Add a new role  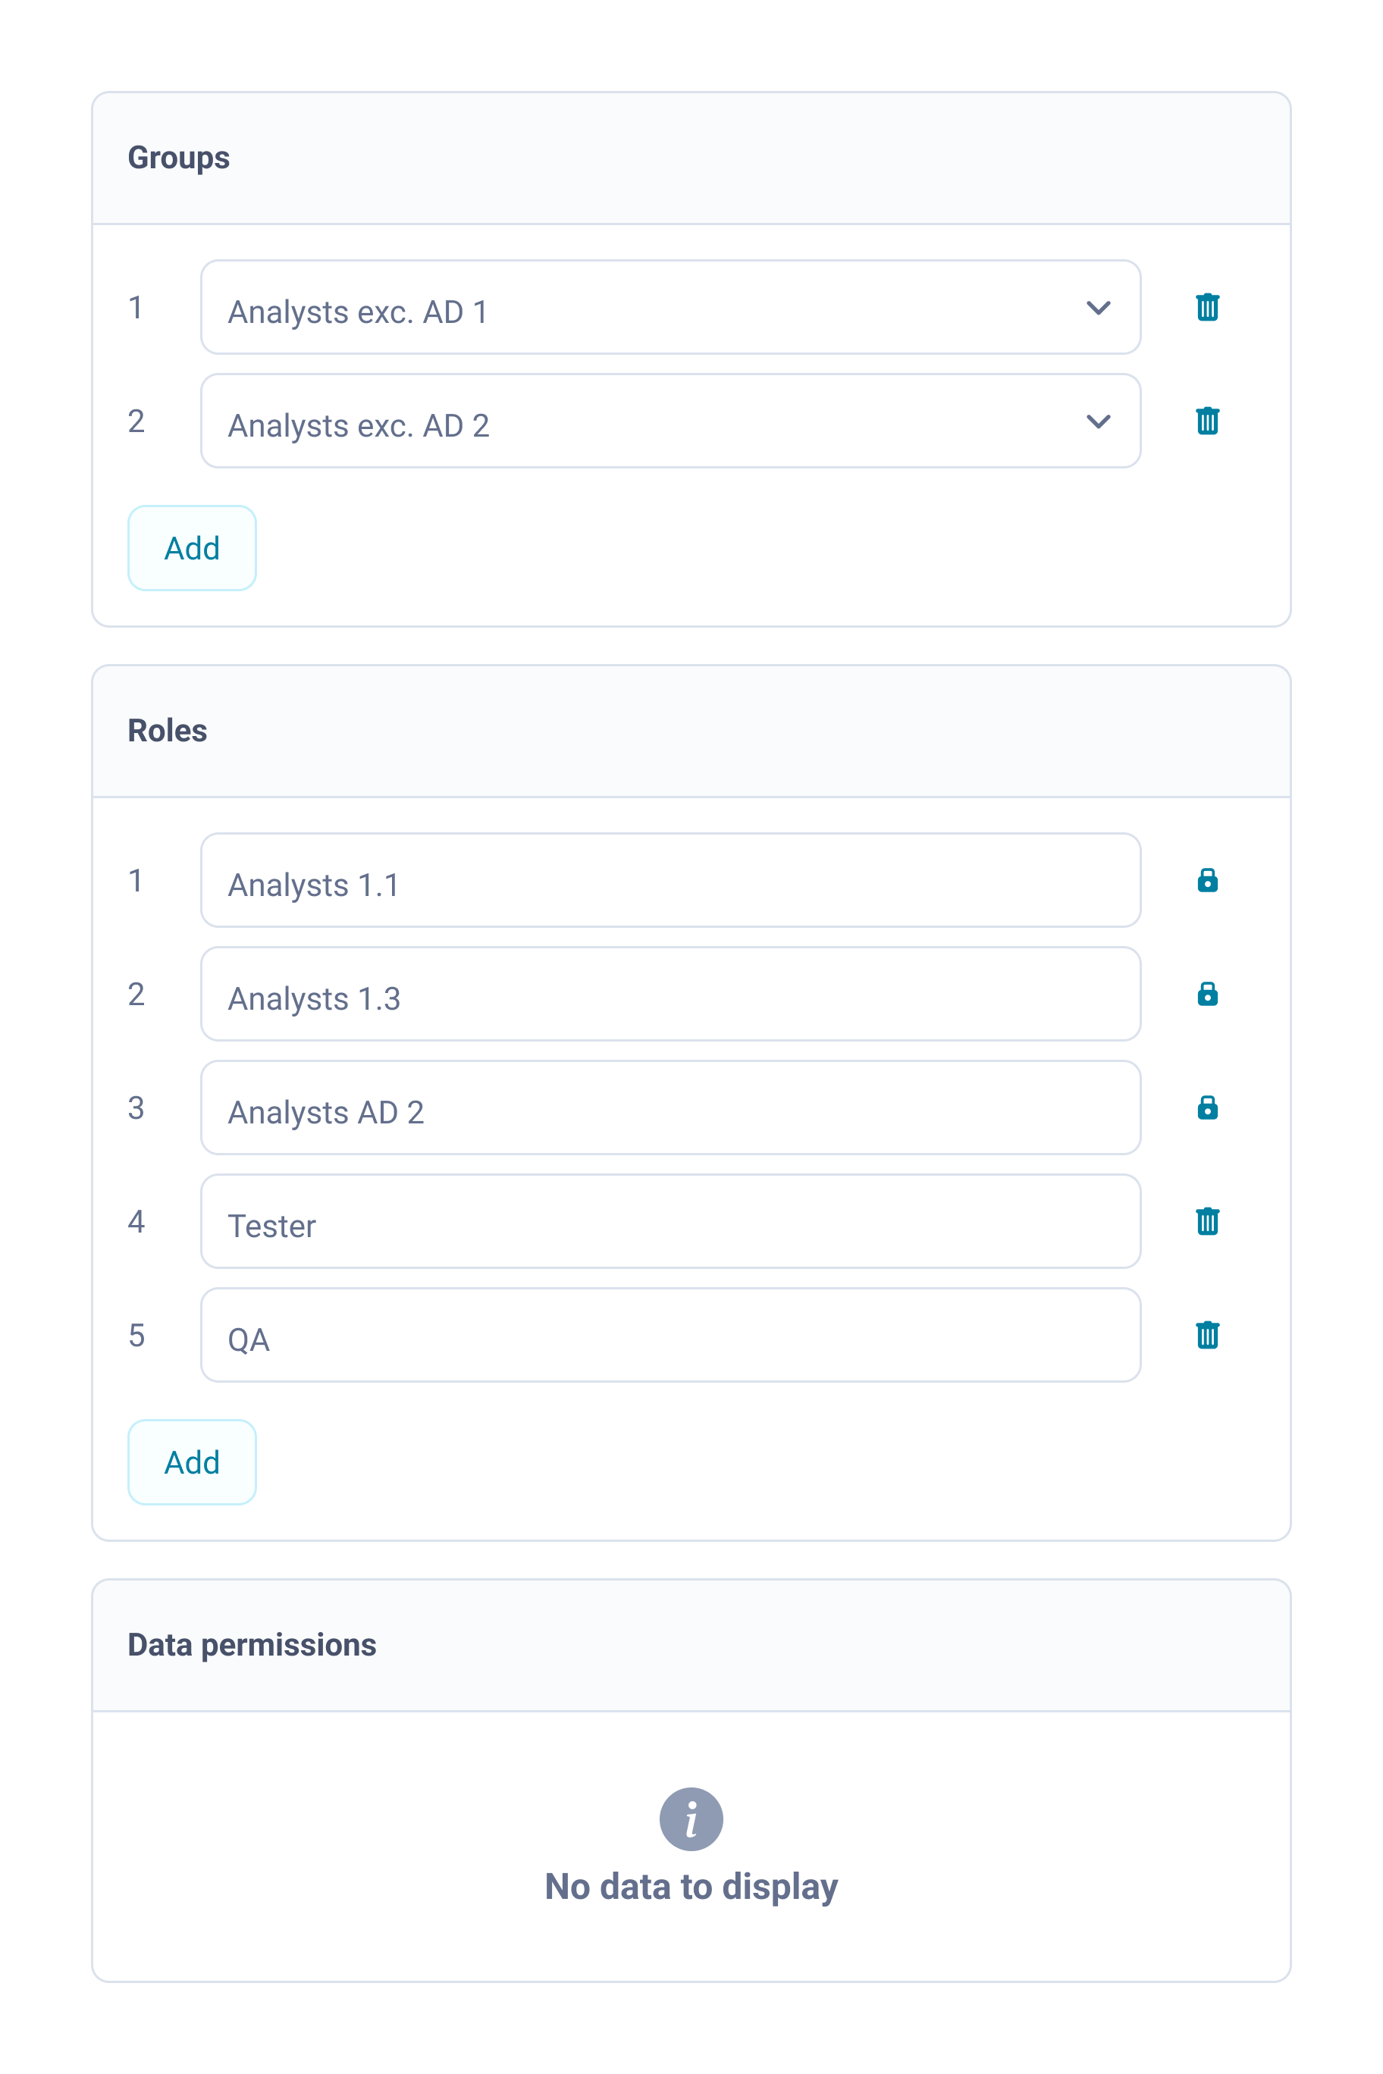click(x=193, y=1462)
